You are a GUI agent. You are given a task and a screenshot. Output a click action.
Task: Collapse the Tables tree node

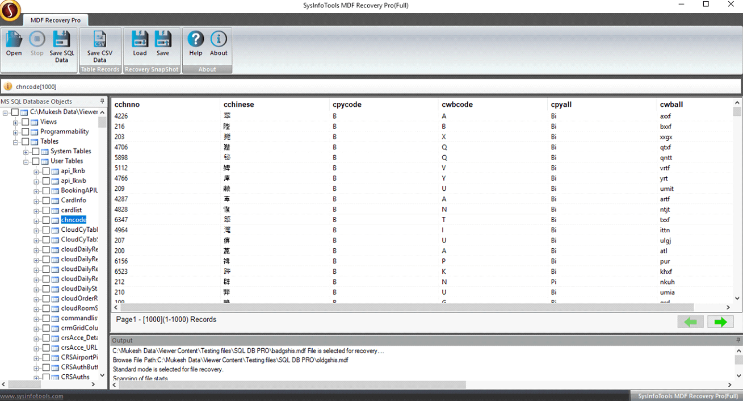(16, 142)
